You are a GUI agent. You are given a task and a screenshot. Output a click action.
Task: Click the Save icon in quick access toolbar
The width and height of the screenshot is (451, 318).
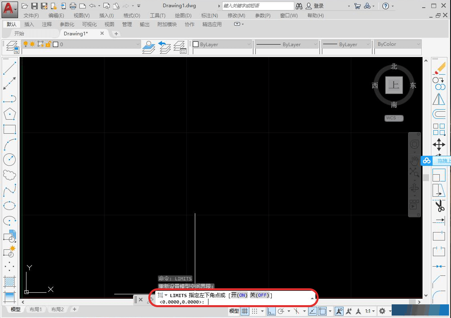point(34,6)
